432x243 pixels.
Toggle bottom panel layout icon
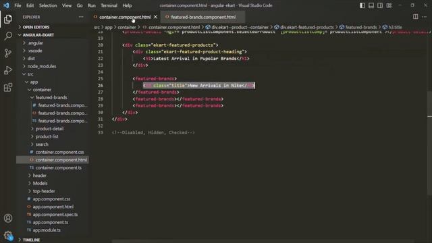pyautogui.click(x=371, y=5)
